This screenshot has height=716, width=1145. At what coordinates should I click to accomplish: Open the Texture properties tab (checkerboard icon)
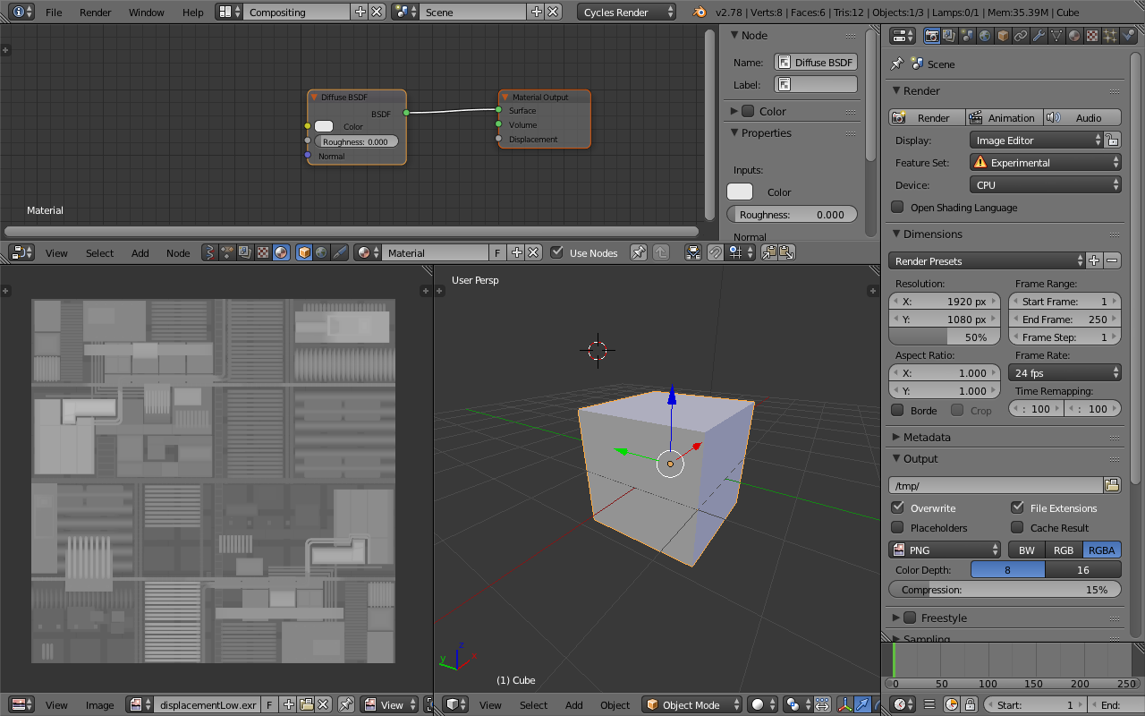1092,36
